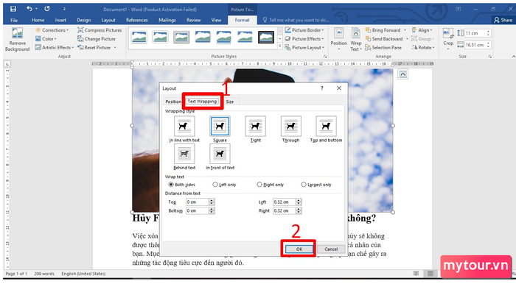
Task: Click the Left distance input field
Action: click(284, 202)
